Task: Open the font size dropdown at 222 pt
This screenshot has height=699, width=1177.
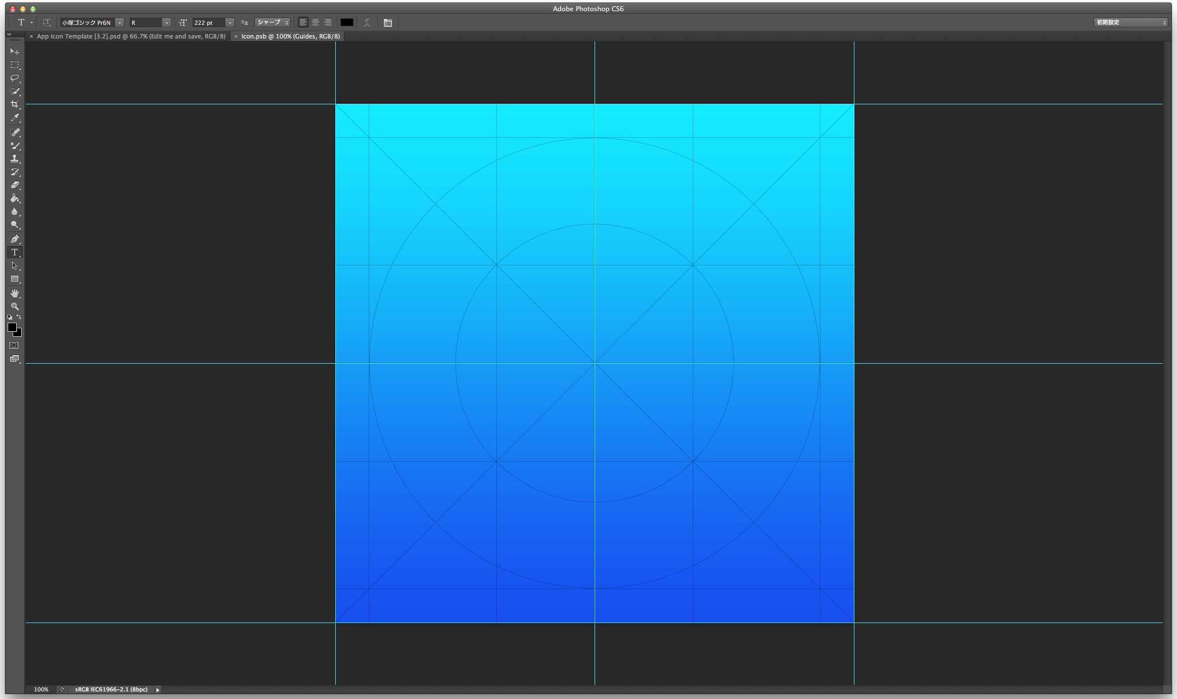Action: pyautogui.click(x=230, y=22)
